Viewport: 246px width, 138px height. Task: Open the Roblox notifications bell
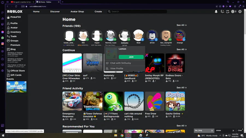click(x=216, y=11)
